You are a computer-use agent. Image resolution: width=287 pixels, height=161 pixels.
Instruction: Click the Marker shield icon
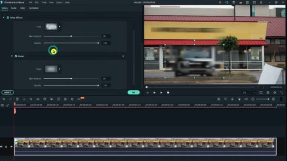click(225, 99)
